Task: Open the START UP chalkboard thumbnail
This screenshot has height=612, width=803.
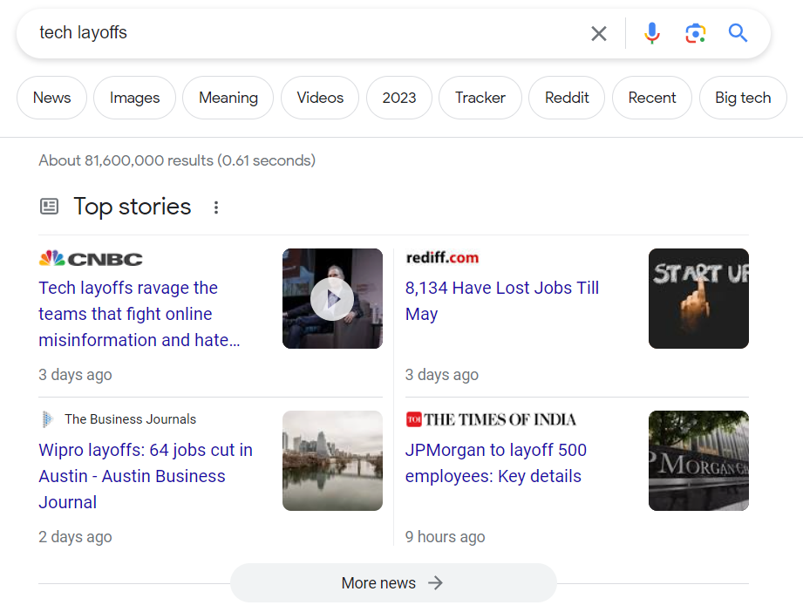Action: (698, 298)
